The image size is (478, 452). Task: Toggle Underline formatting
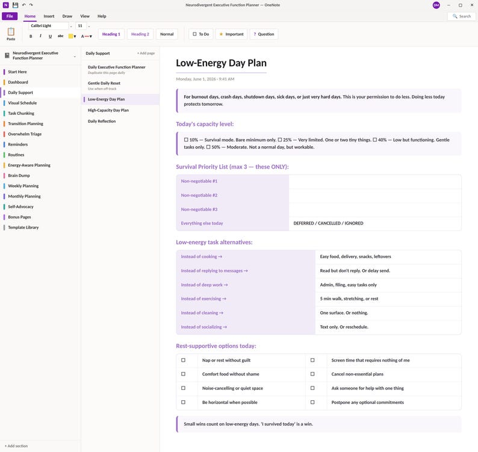click(x=51, y=36)
